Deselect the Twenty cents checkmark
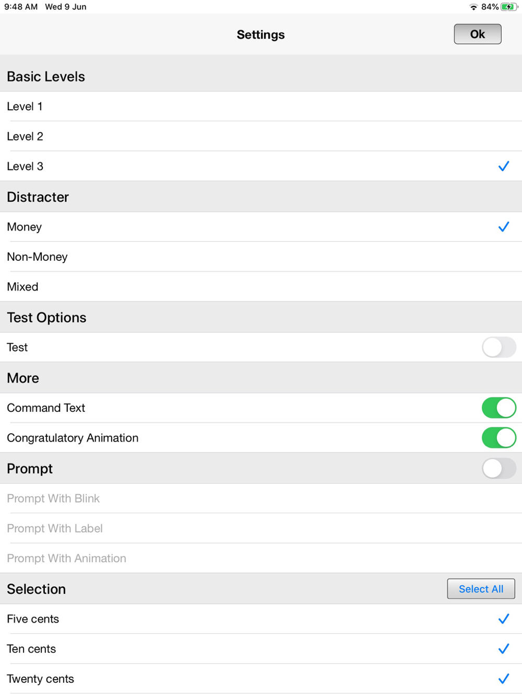Image resolution: width=522 pixels, height=697 pixels. (x=503, y=679)
